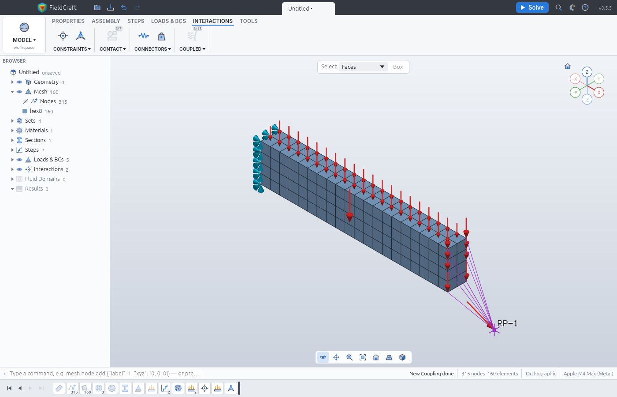Open the CONSTRAINTS dropdown menu
This screenshot has width=617, height=397.
click(x=72, y=49)
